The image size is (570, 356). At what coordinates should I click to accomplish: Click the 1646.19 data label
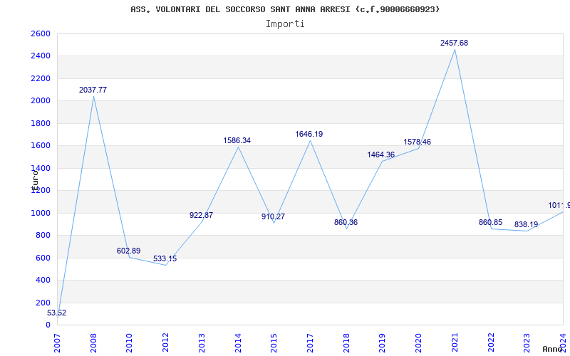click(x=309, y=135)
